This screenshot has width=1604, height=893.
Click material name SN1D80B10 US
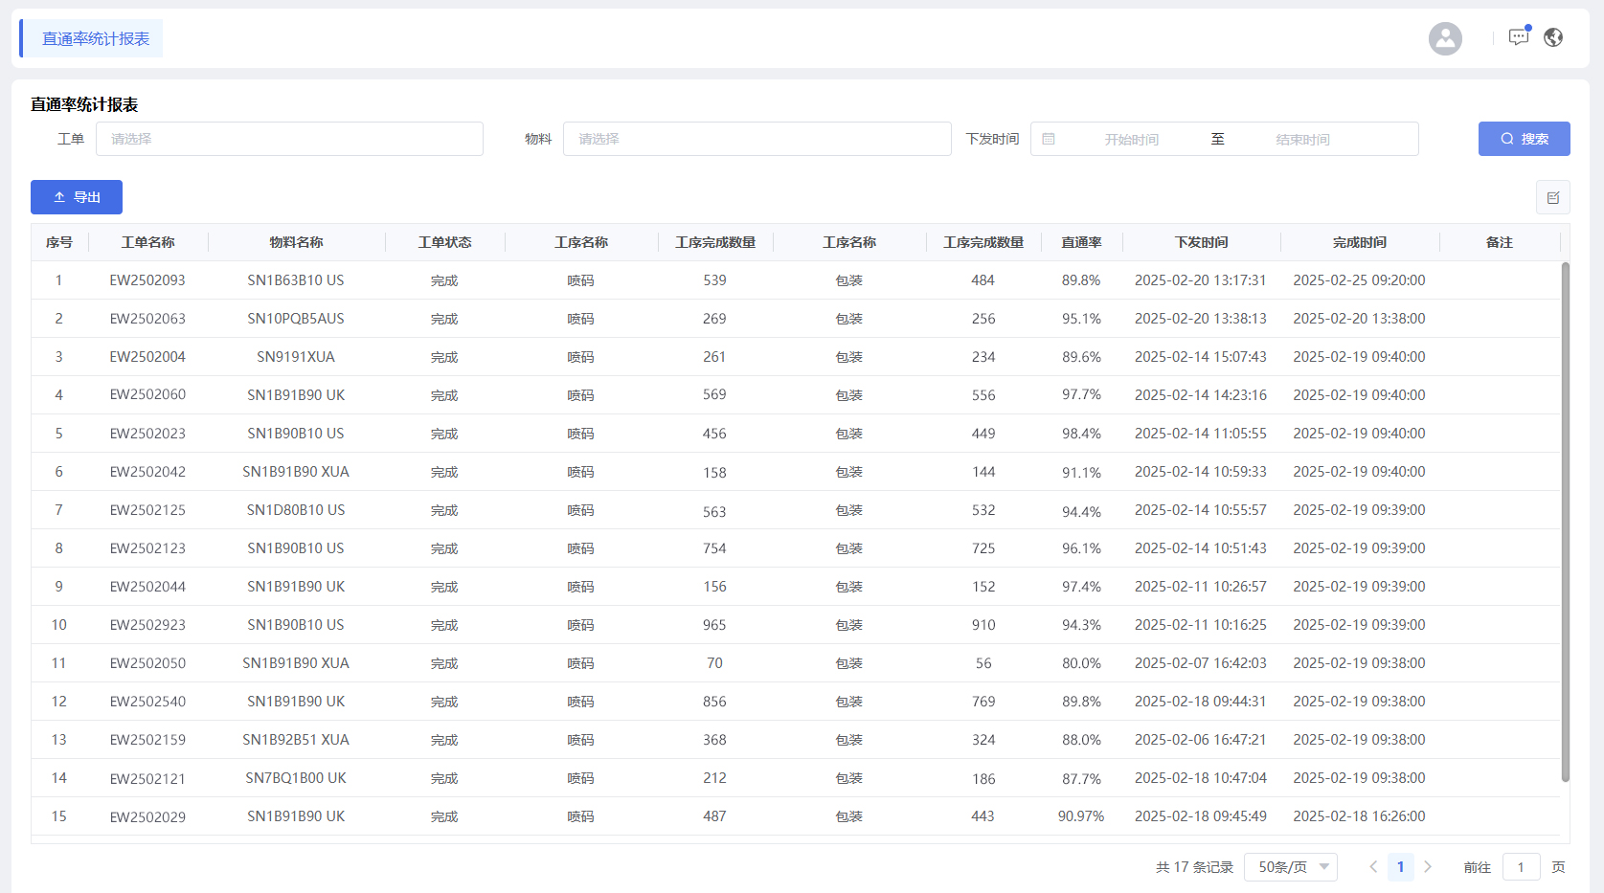296,510
